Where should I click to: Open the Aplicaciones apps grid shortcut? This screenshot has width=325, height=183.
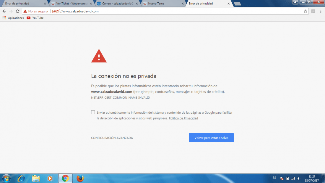(x=13, y=18)
